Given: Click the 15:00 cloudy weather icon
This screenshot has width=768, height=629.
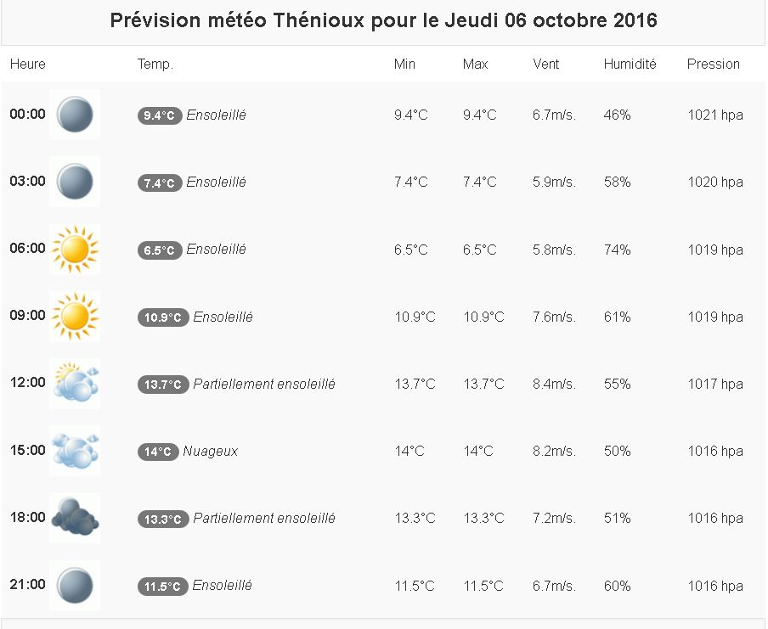Looking at the screenshot, I should tap(75, 451).
